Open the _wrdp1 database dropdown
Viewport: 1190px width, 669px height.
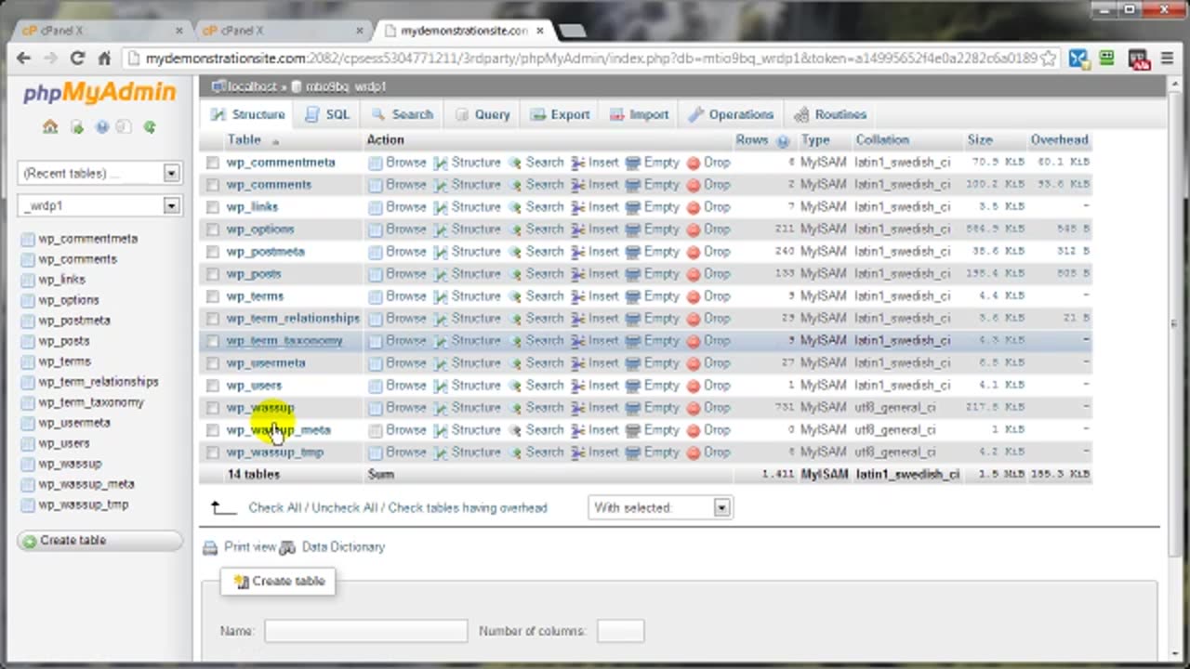[x=99, y=205]
